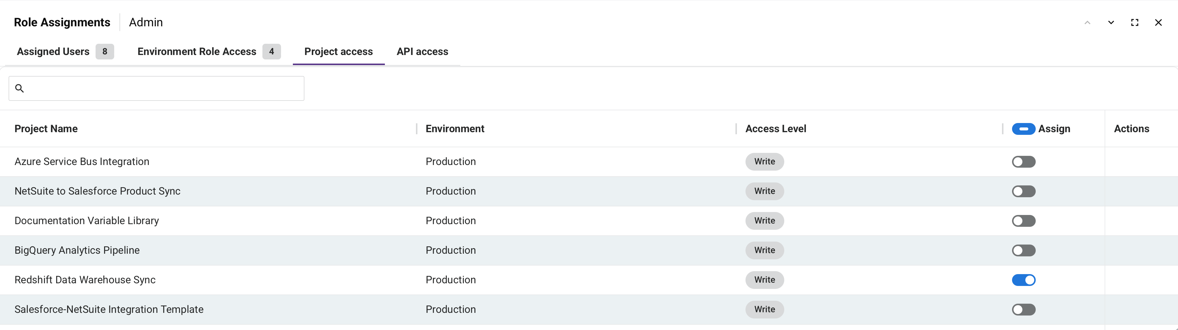Go to previous role with up chevron
Viewport: 1178px width, 330px height.
1087,22
